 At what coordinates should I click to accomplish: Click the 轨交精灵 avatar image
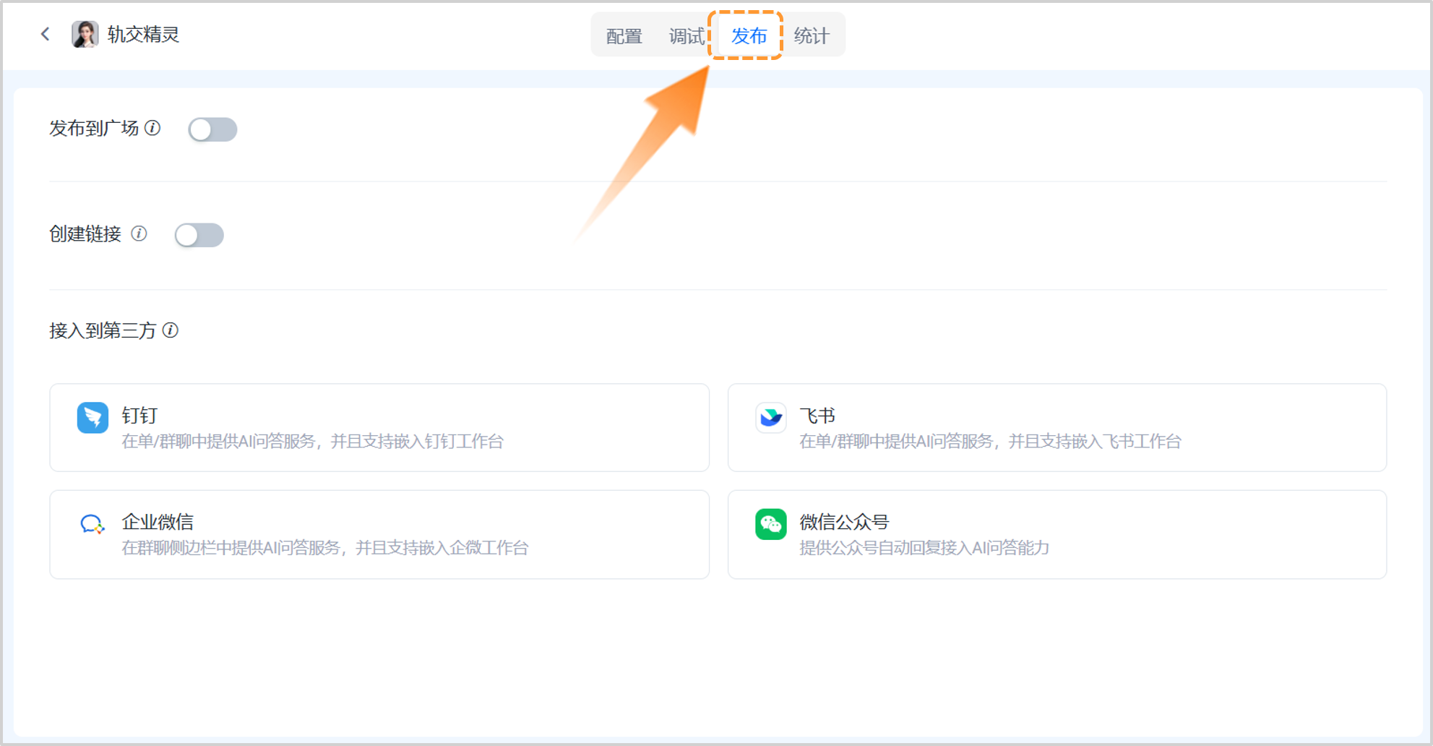[85, 34]
